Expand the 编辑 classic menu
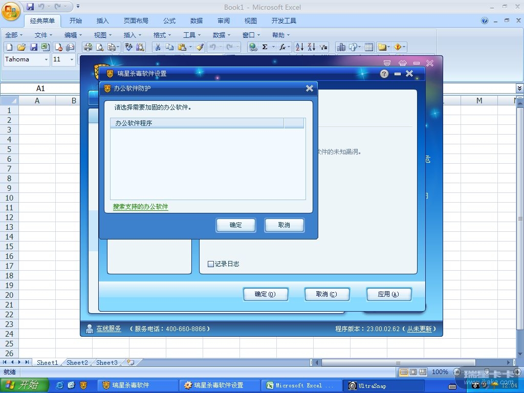This screenshot has width=524, height=393. pyautogui.click(x=73, y=35)
